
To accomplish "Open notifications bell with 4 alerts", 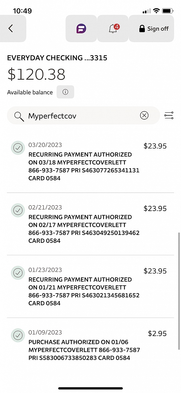I will coord(113,29).
